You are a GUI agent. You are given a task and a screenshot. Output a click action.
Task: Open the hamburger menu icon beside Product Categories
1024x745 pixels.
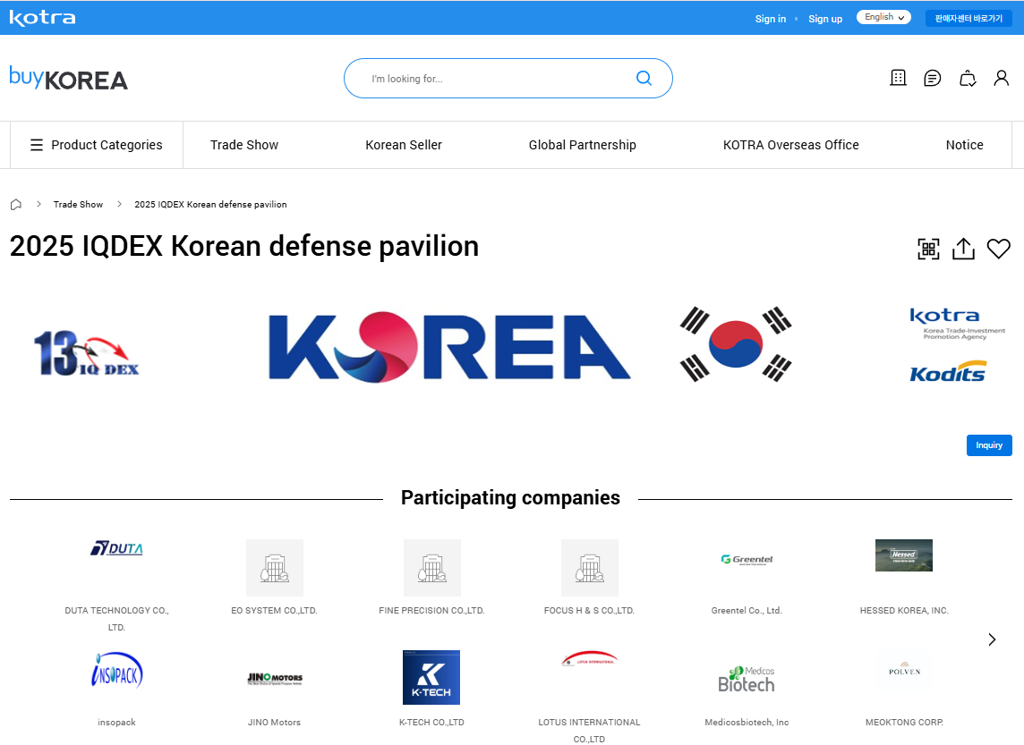coord(37,145)
